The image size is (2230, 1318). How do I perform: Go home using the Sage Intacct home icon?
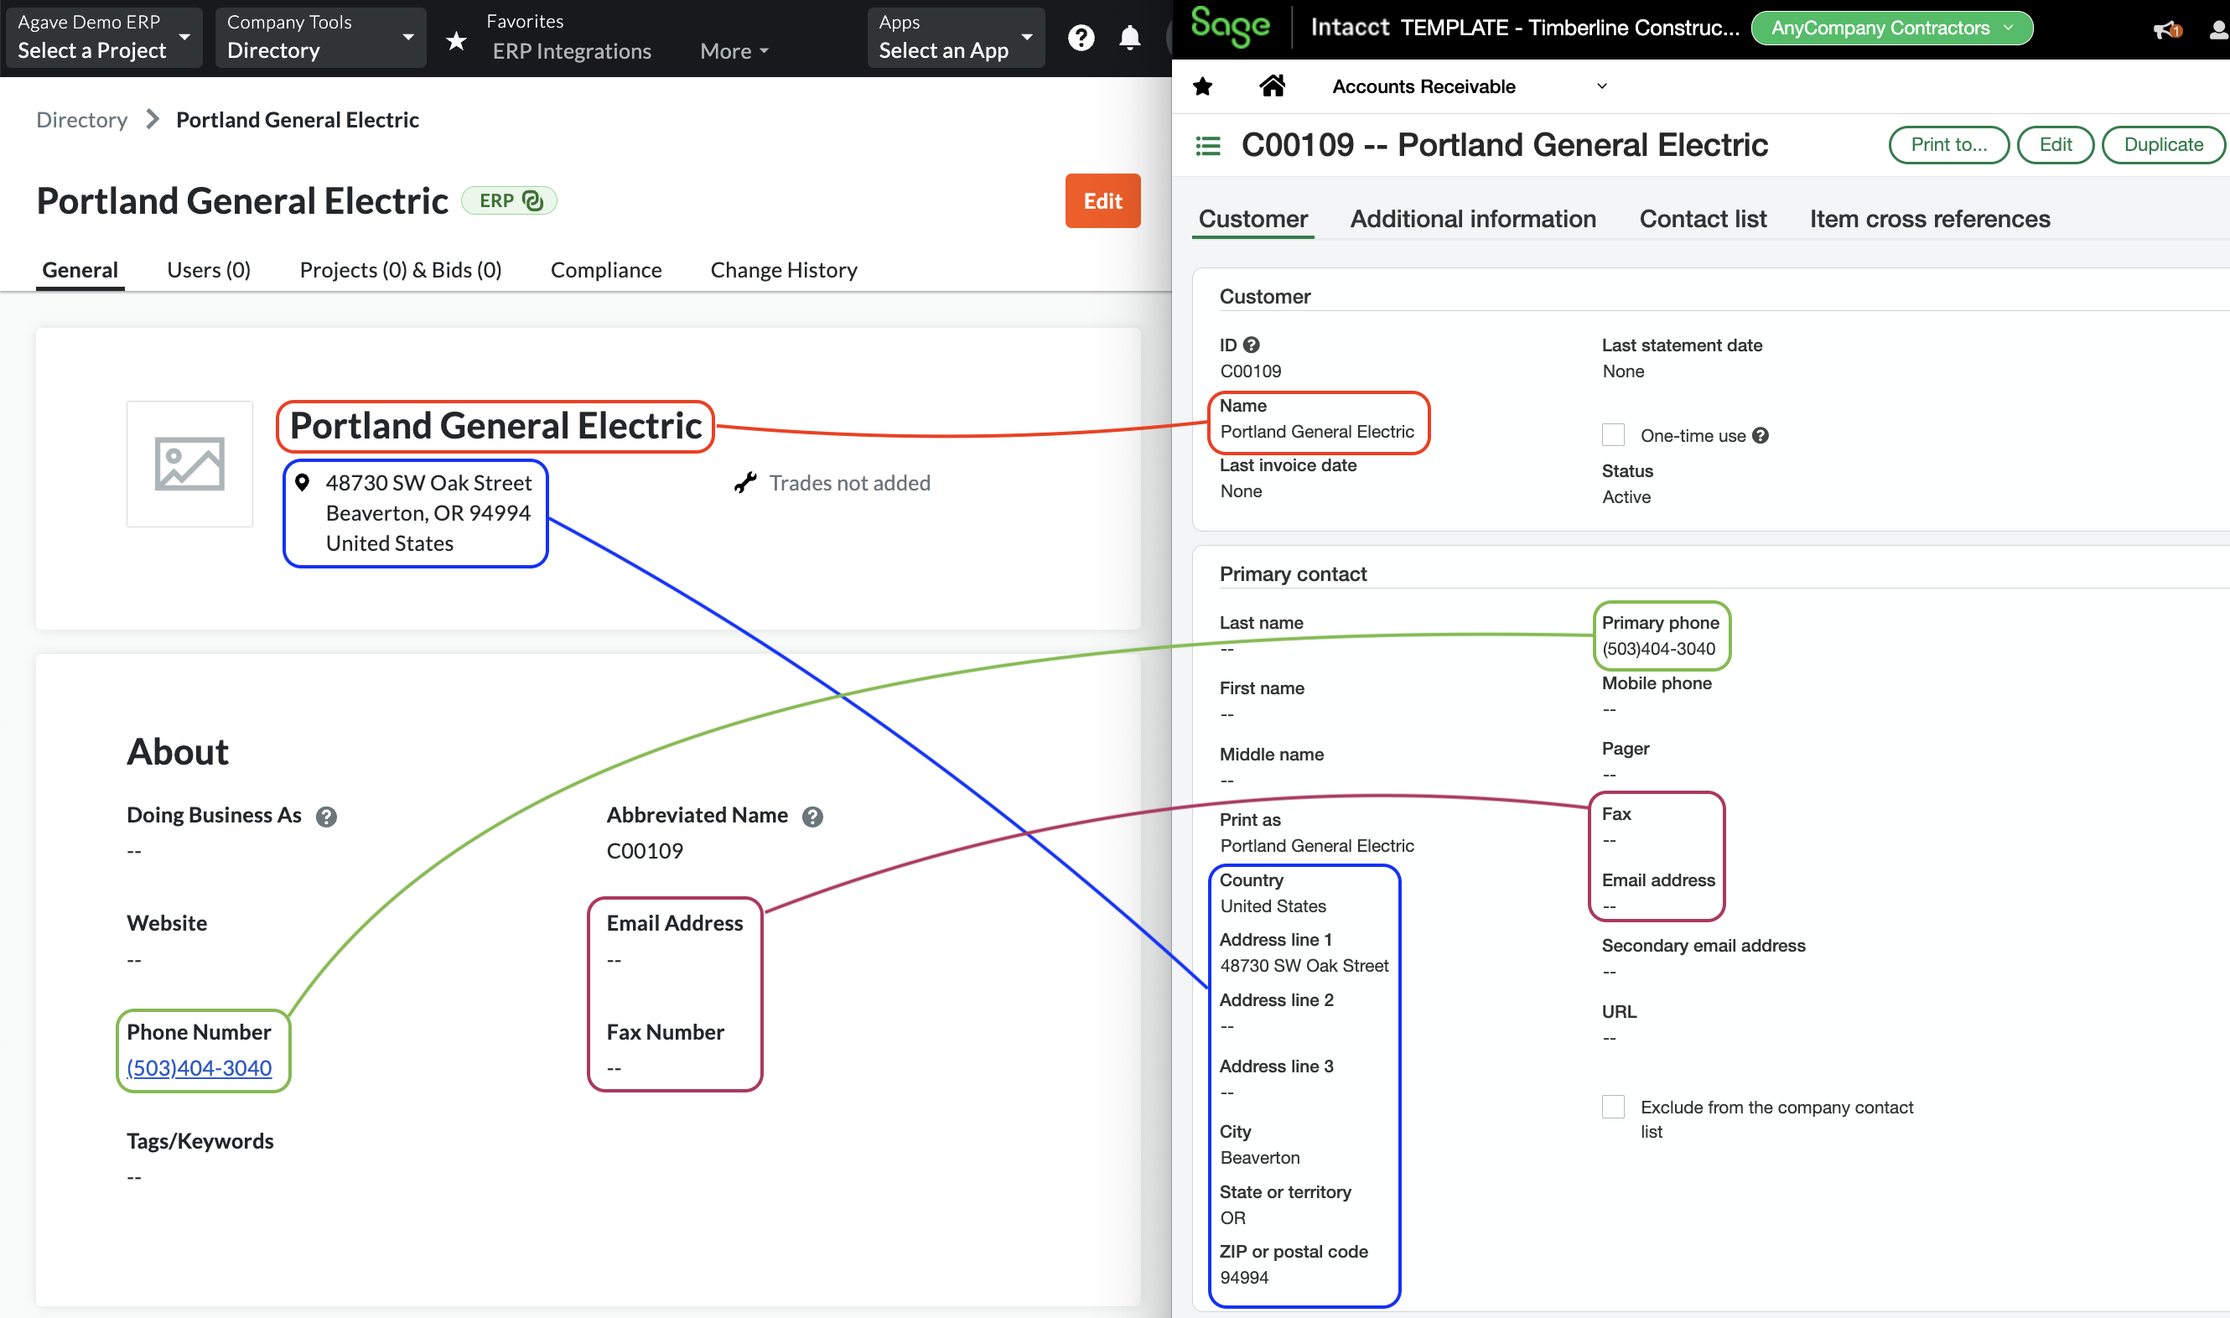pos(1273,86)
